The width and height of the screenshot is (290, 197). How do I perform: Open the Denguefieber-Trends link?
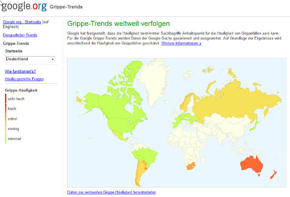click(x=20, y=35)
